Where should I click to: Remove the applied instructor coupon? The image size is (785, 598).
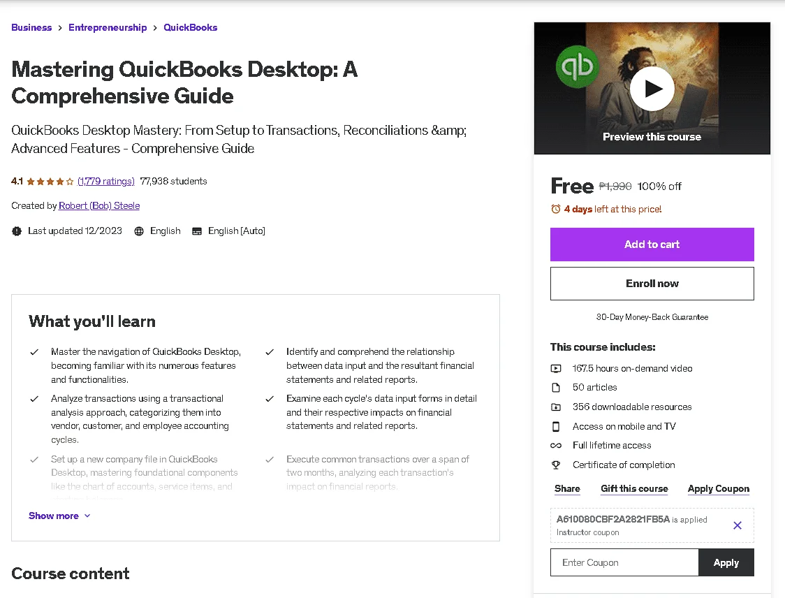pos(738,525)
